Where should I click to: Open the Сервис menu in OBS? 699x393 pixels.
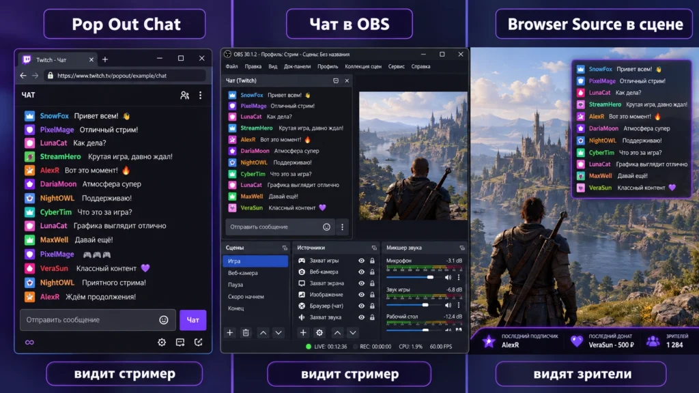coord(397,66)
